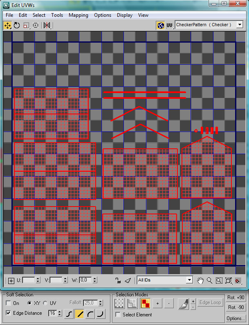This screenshot has height=325, width=249.
Task: Select Face sub-object selection mode
Action: coord(145,303)
